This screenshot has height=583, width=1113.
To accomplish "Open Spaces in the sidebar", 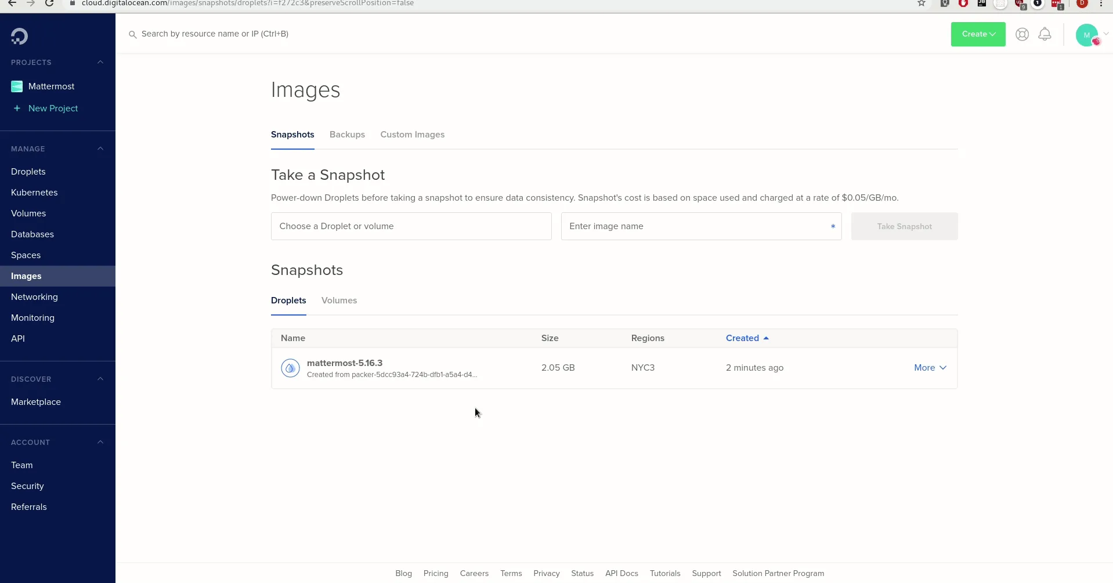I will click(x=26, y=255).
